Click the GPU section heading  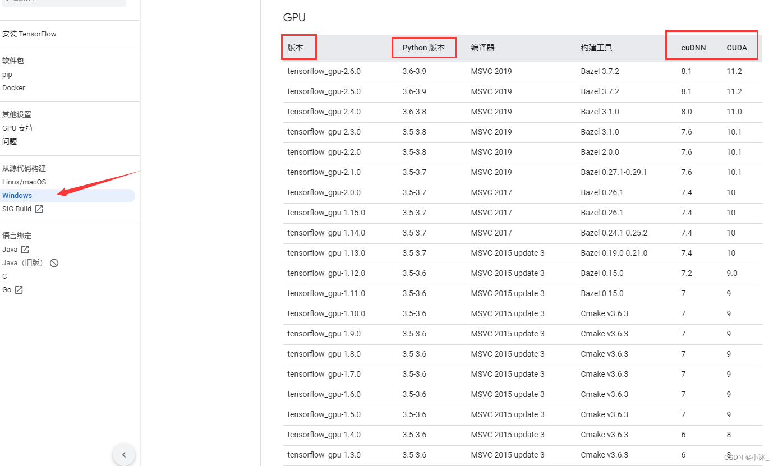(294, 17)
